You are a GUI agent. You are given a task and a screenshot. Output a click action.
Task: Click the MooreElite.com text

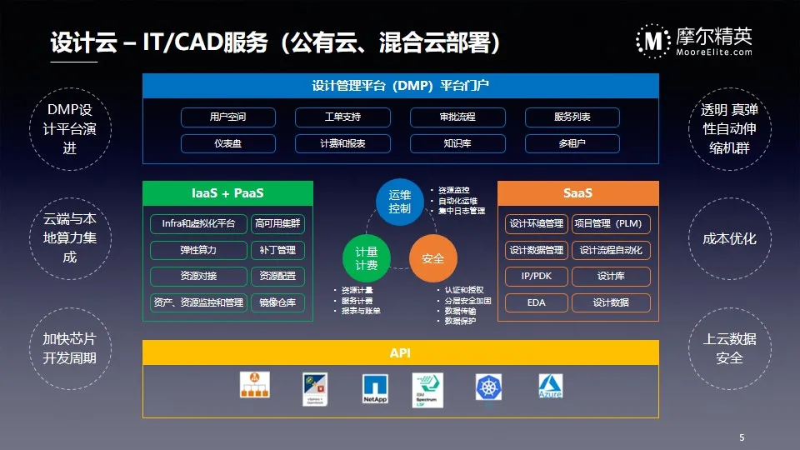(714, 52)
